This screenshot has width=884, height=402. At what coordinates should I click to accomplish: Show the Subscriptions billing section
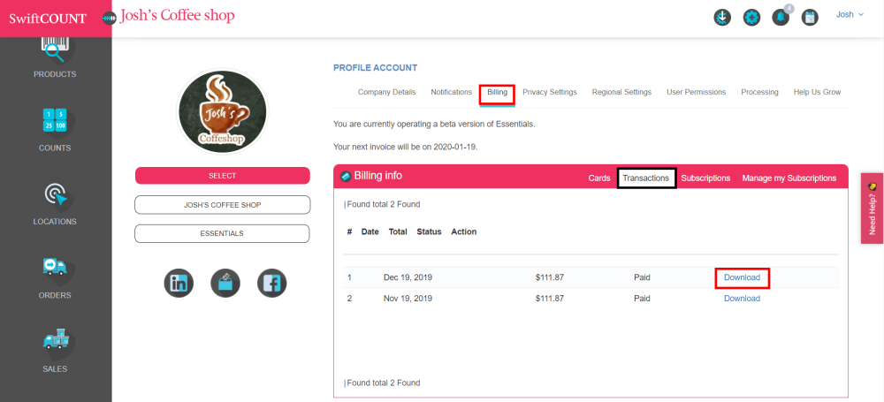pyautogui.click(x=705, y=178)
